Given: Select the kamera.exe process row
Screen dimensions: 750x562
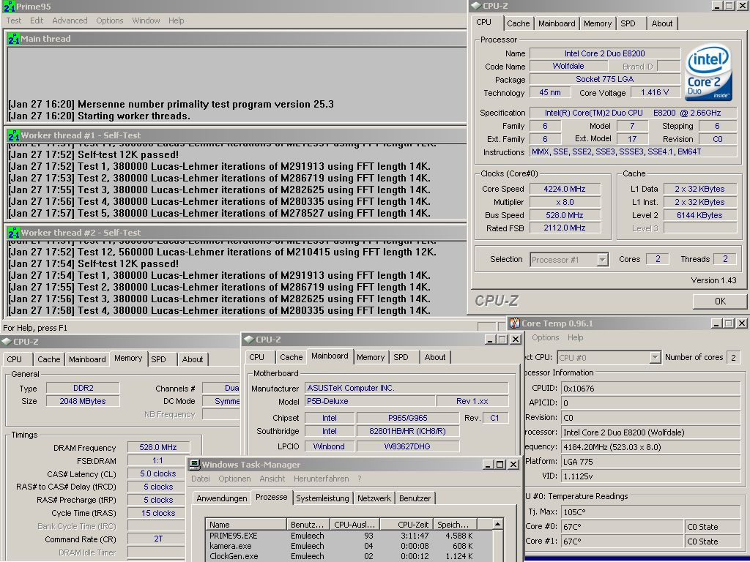Looking at the screenshot, I should click(349, 546).
